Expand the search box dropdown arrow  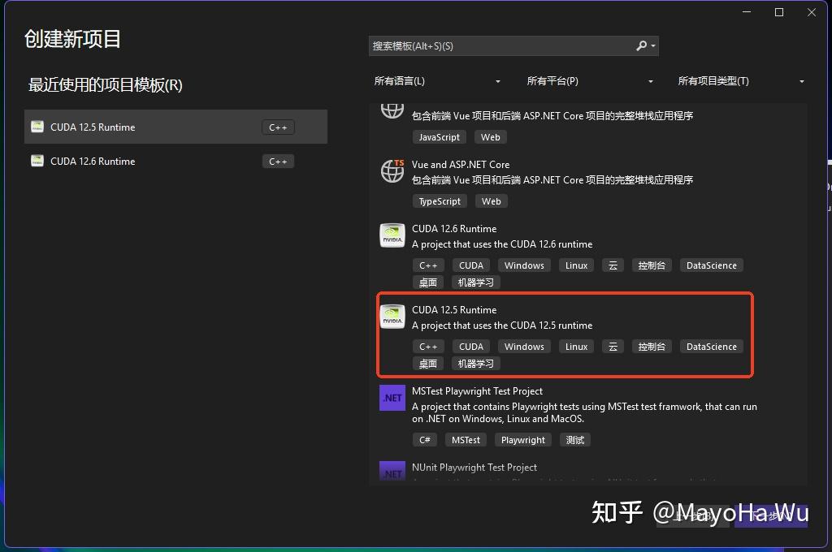coord(652,46)
